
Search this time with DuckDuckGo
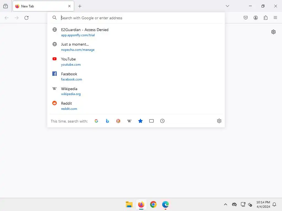pyautogui.click(x=118, y=121)
